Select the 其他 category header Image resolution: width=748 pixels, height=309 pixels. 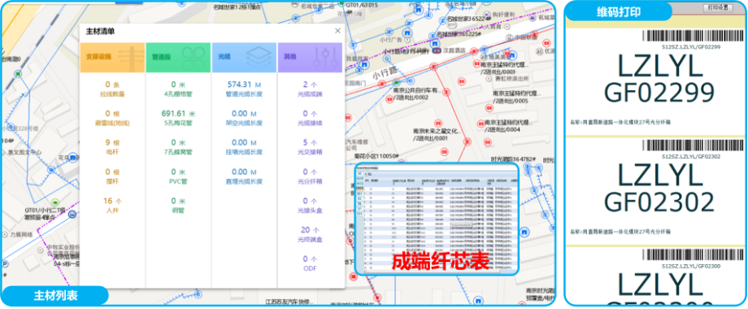click(x=310, y=58)
